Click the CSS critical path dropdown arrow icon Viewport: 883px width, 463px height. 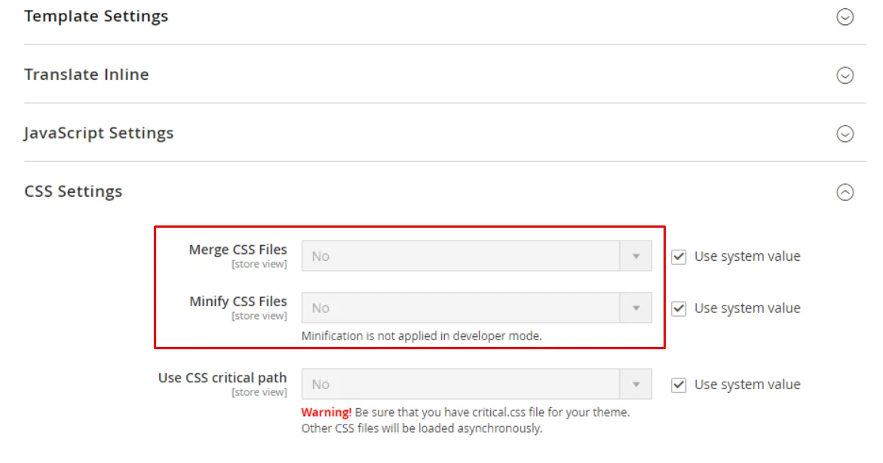click(636, 384)
